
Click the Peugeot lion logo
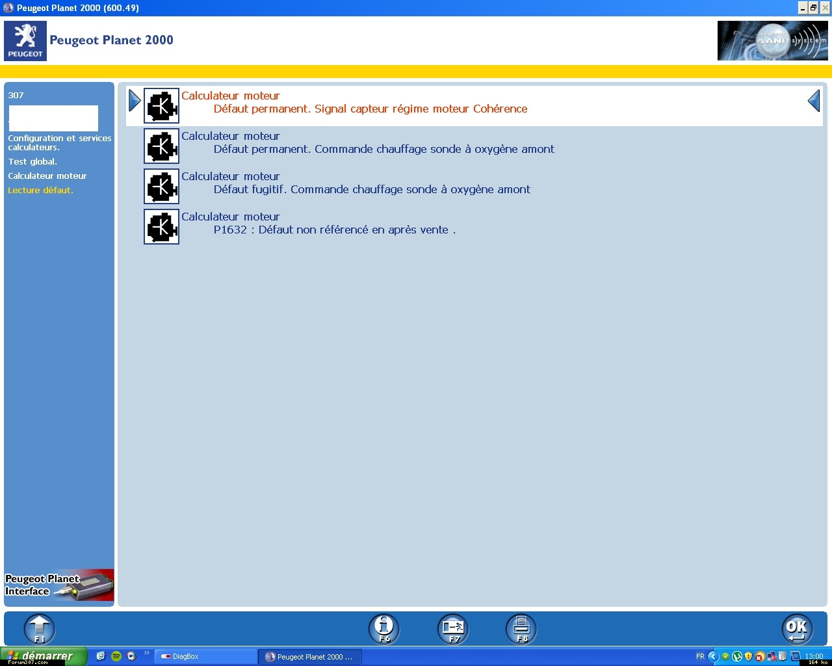pyautogui.click(x=25, y=41)
